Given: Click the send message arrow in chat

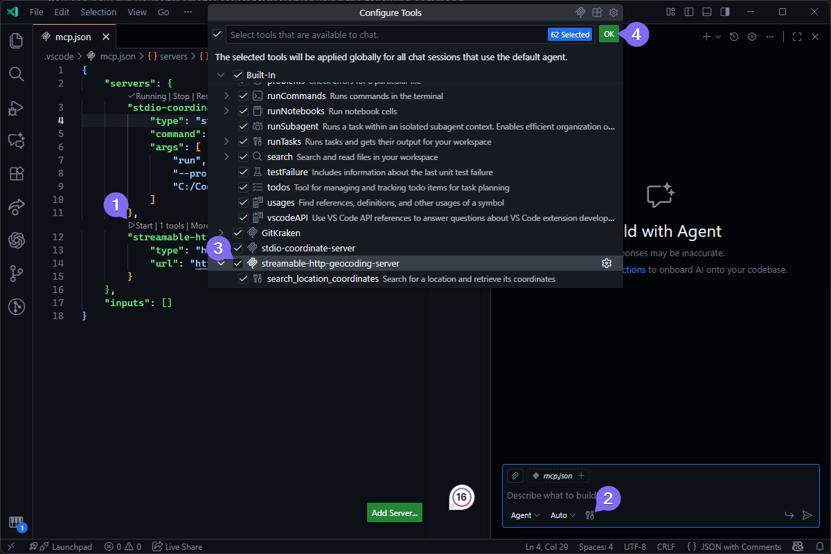Looking at the screenshot, I should point(807,515).
